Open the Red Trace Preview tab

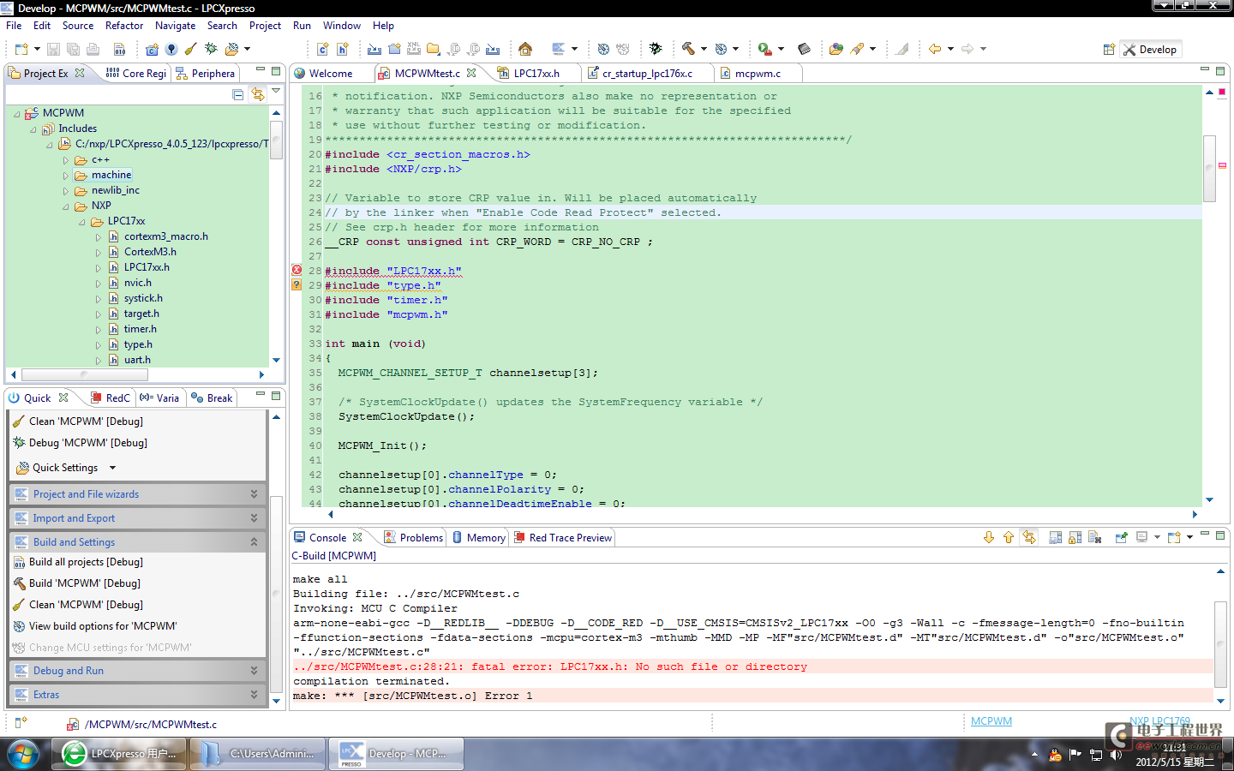click(x=563, y=538)
